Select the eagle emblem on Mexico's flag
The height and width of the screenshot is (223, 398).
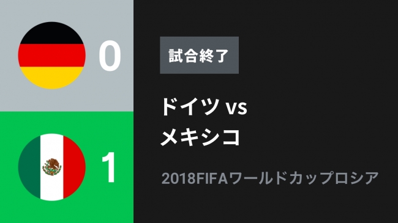[52, 167]
